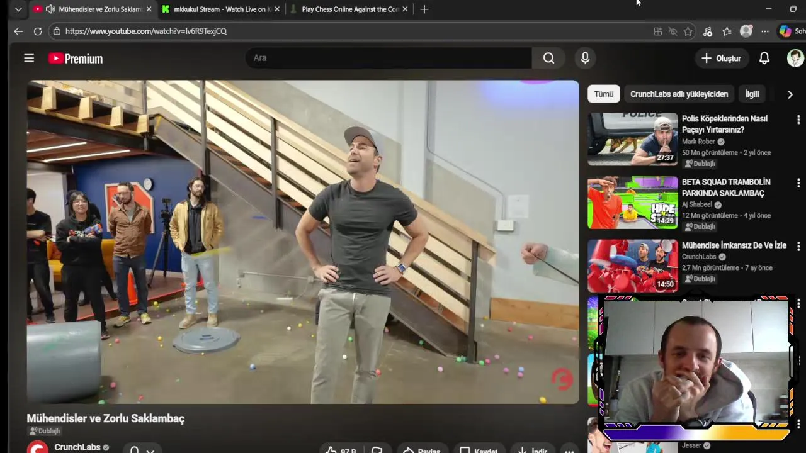The width and height of the screenshot is (806, 453).
Task: Click the search magnifier button
Action: click(548, 58)
